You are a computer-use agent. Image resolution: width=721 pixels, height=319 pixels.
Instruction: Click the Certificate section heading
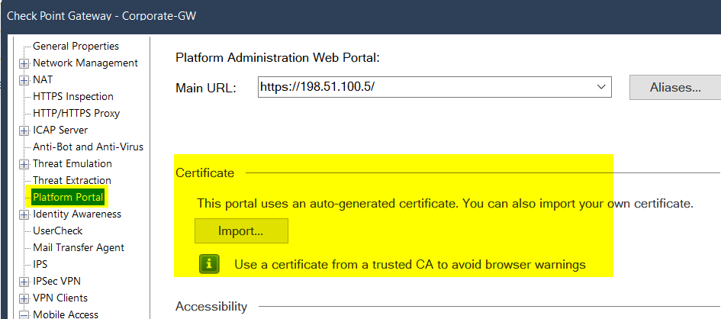tap(205, 173)
